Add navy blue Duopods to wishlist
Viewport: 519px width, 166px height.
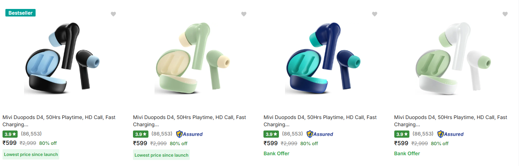click(x=375, y=14)
